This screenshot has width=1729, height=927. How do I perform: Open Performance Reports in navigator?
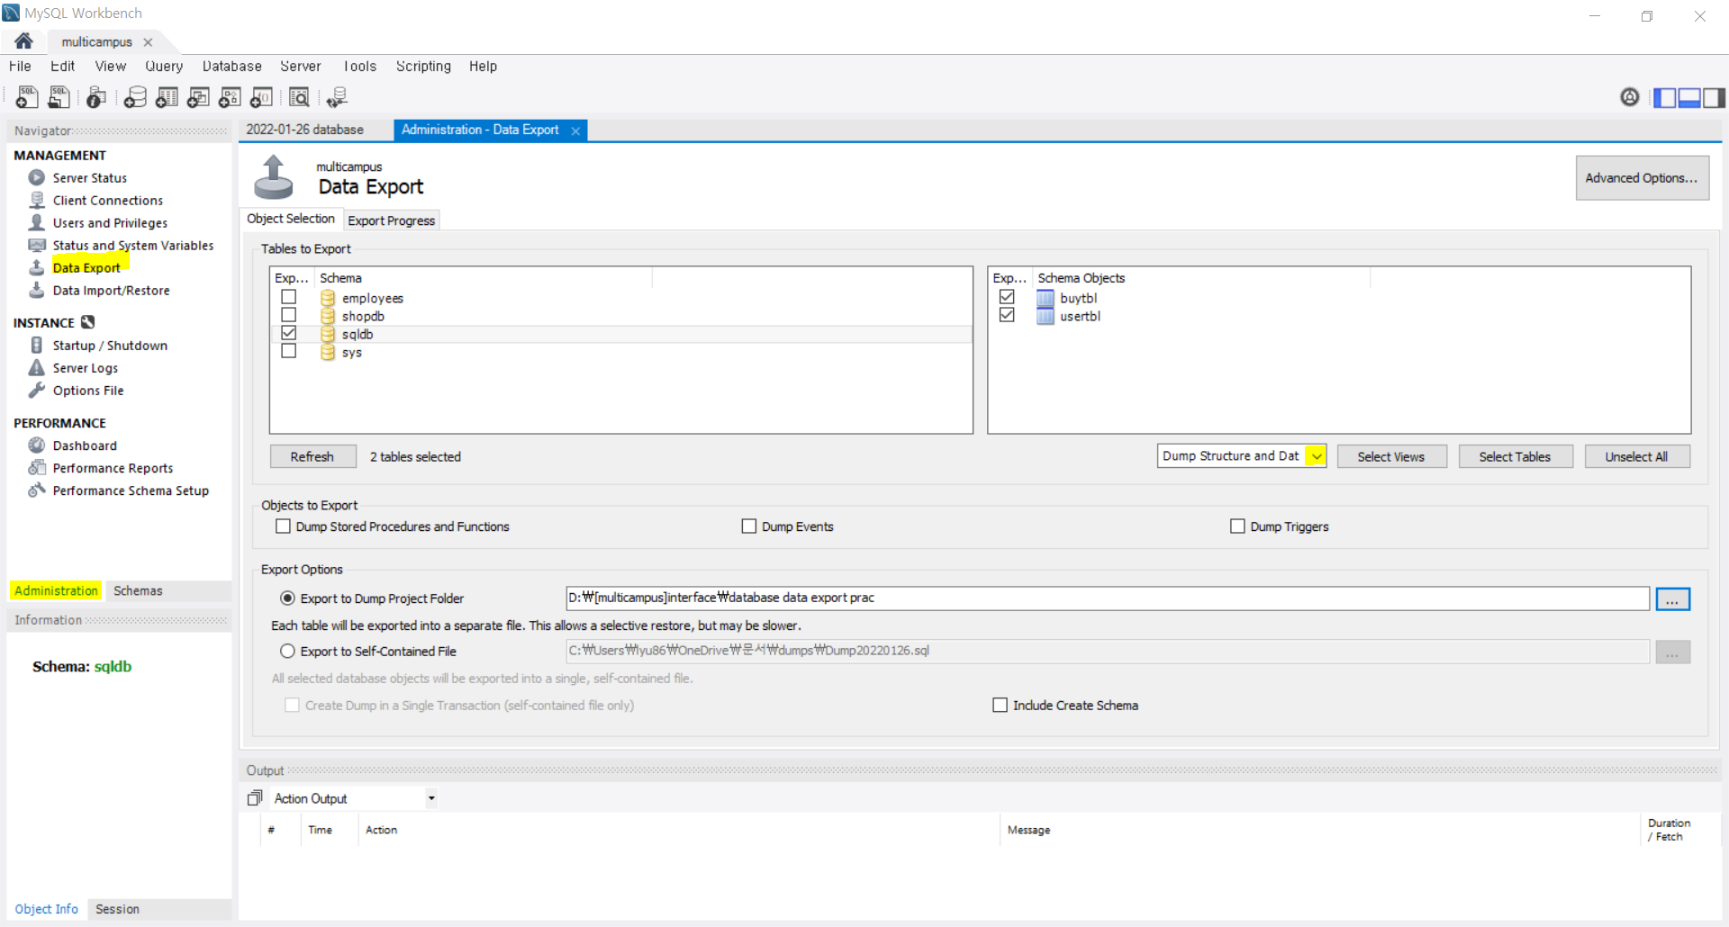pyautogui.click(x=113, y=468)
